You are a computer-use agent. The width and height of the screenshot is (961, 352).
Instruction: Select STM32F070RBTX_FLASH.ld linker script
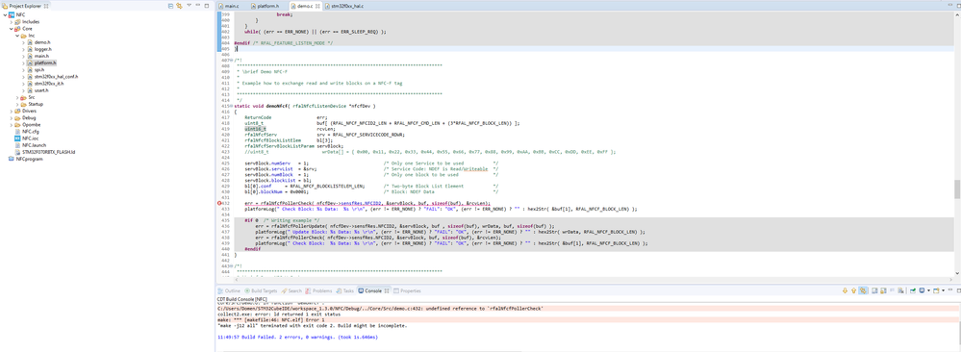point(48,151)
